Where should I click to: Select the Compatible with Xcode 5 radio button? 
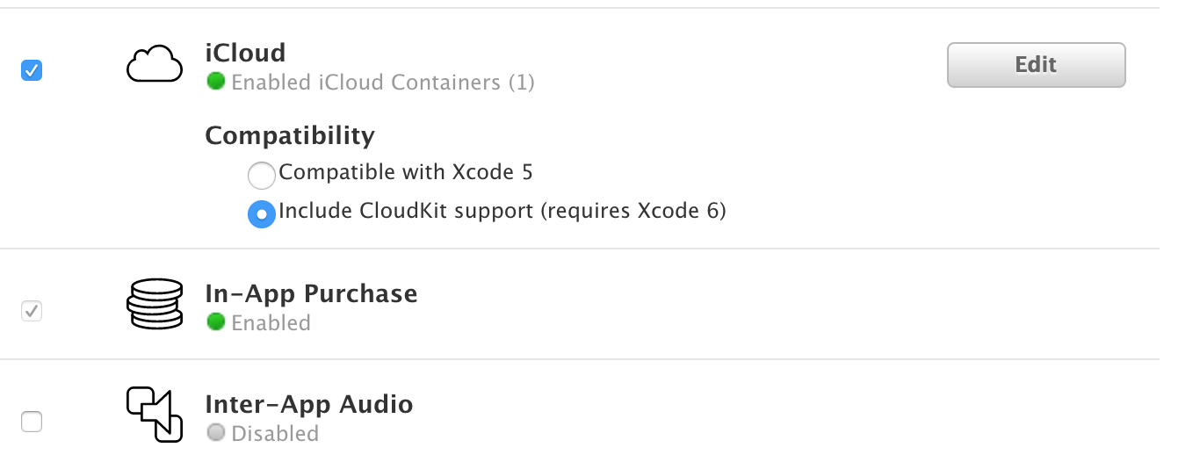point(262,176)
